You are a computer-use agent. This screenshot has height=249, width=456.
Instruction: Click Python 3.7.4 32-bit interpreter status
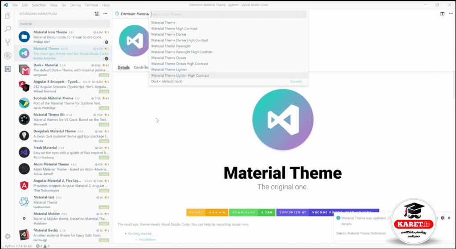click(18, 246)
